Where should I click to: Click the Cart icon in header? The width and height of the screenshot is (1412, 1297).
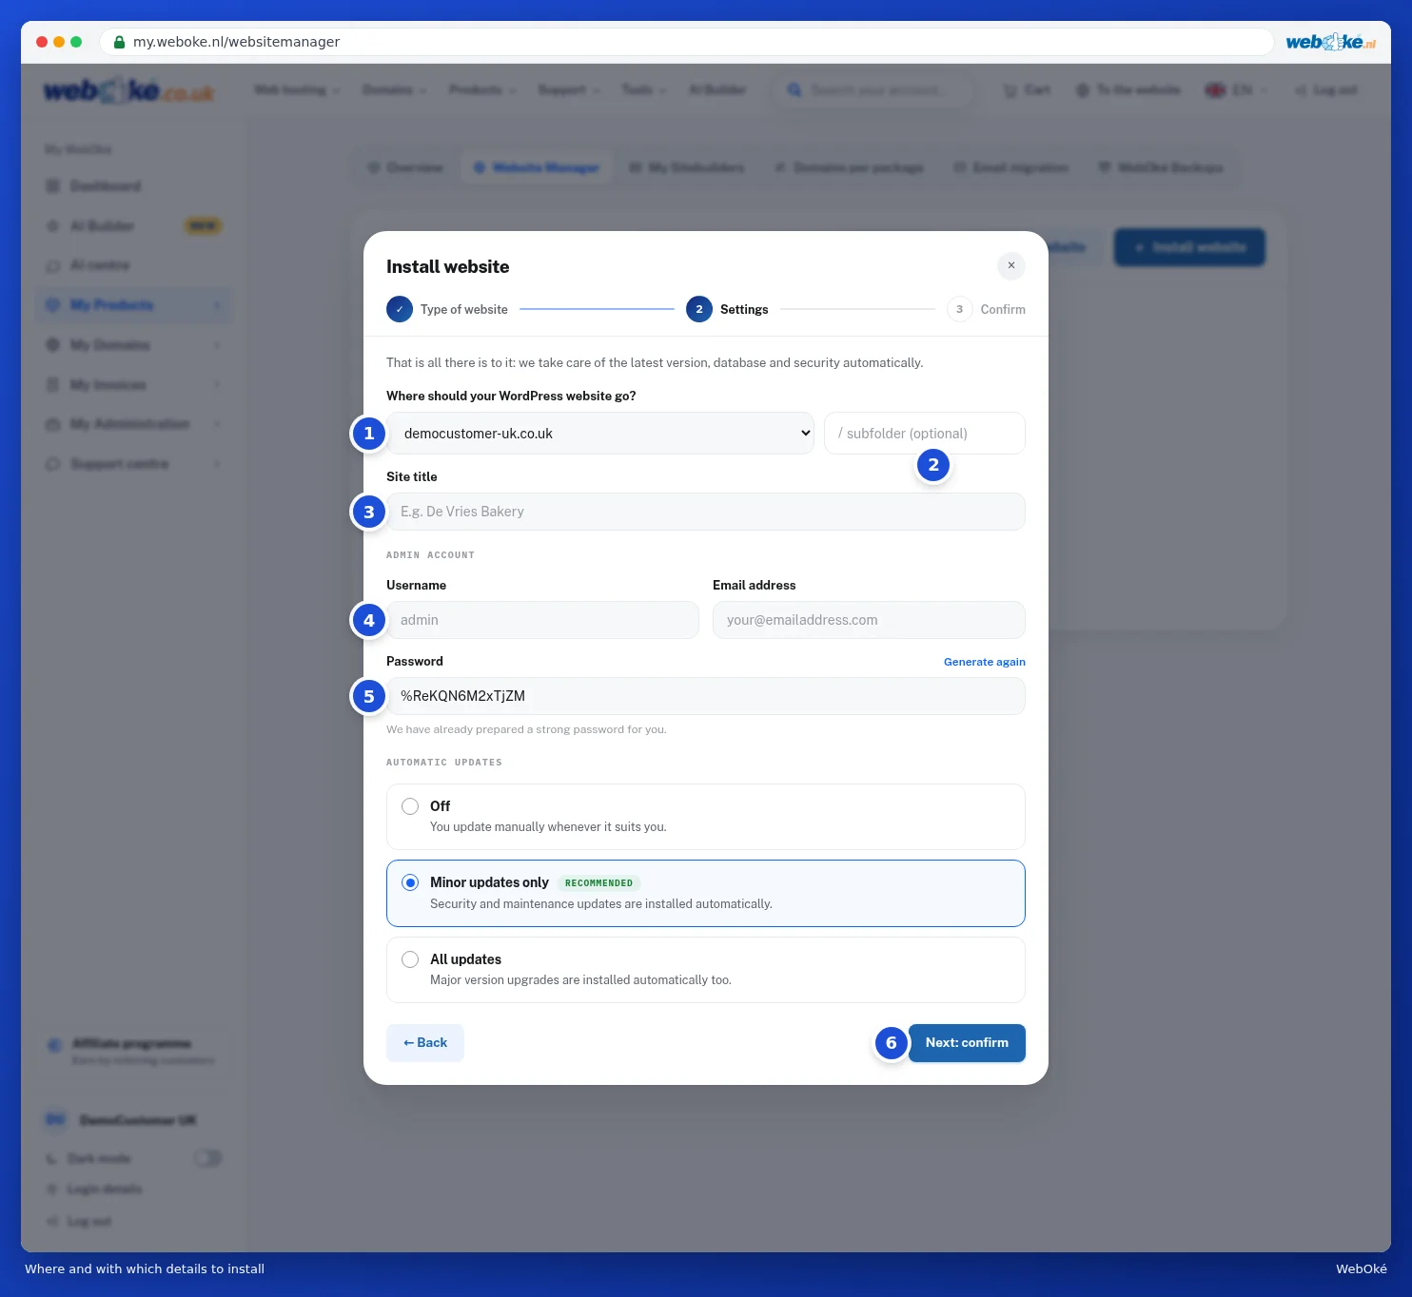point(1010,90)
